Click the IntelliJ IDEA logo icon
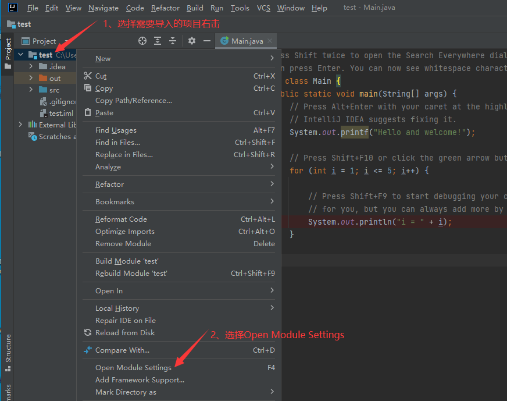The width and height of the screenshot is (507, 401). click(12, 8)
